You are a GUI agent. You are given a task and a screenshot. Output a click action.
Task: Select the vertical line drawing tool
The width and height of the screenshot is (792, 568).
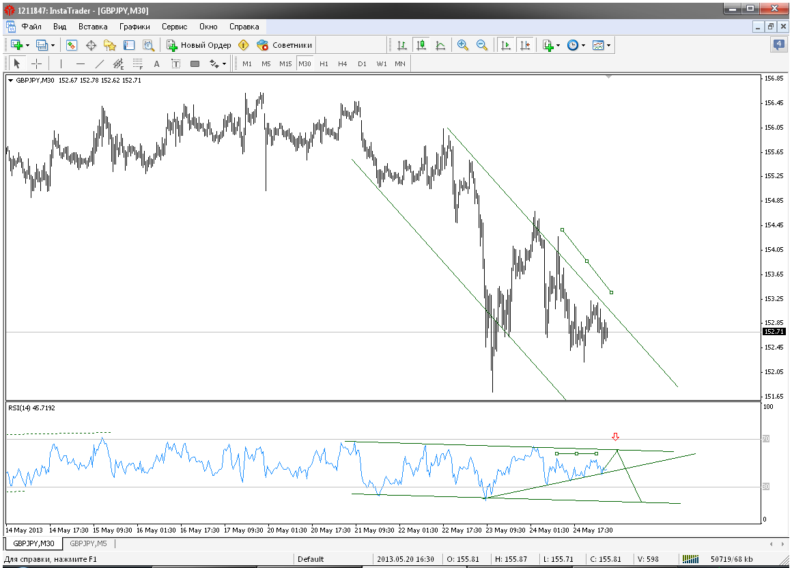pos(61,63)
